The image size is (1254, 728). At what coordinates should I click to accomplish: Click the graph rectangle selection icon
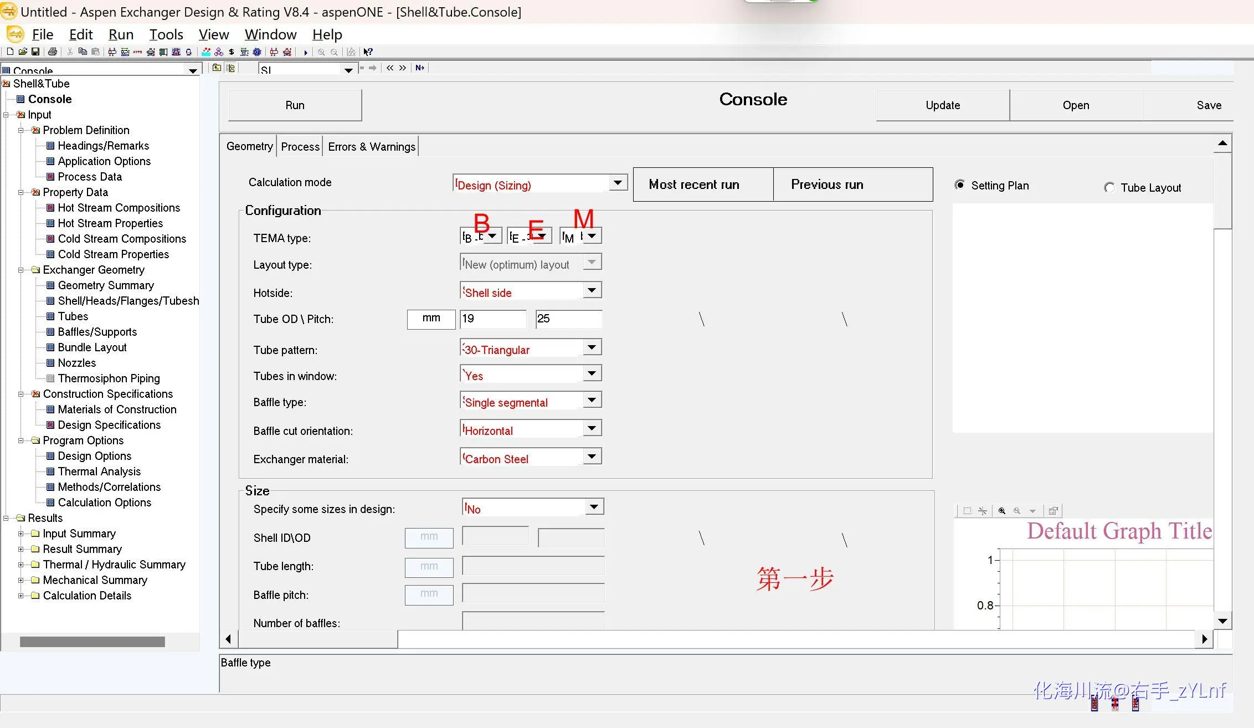(967, 511)
